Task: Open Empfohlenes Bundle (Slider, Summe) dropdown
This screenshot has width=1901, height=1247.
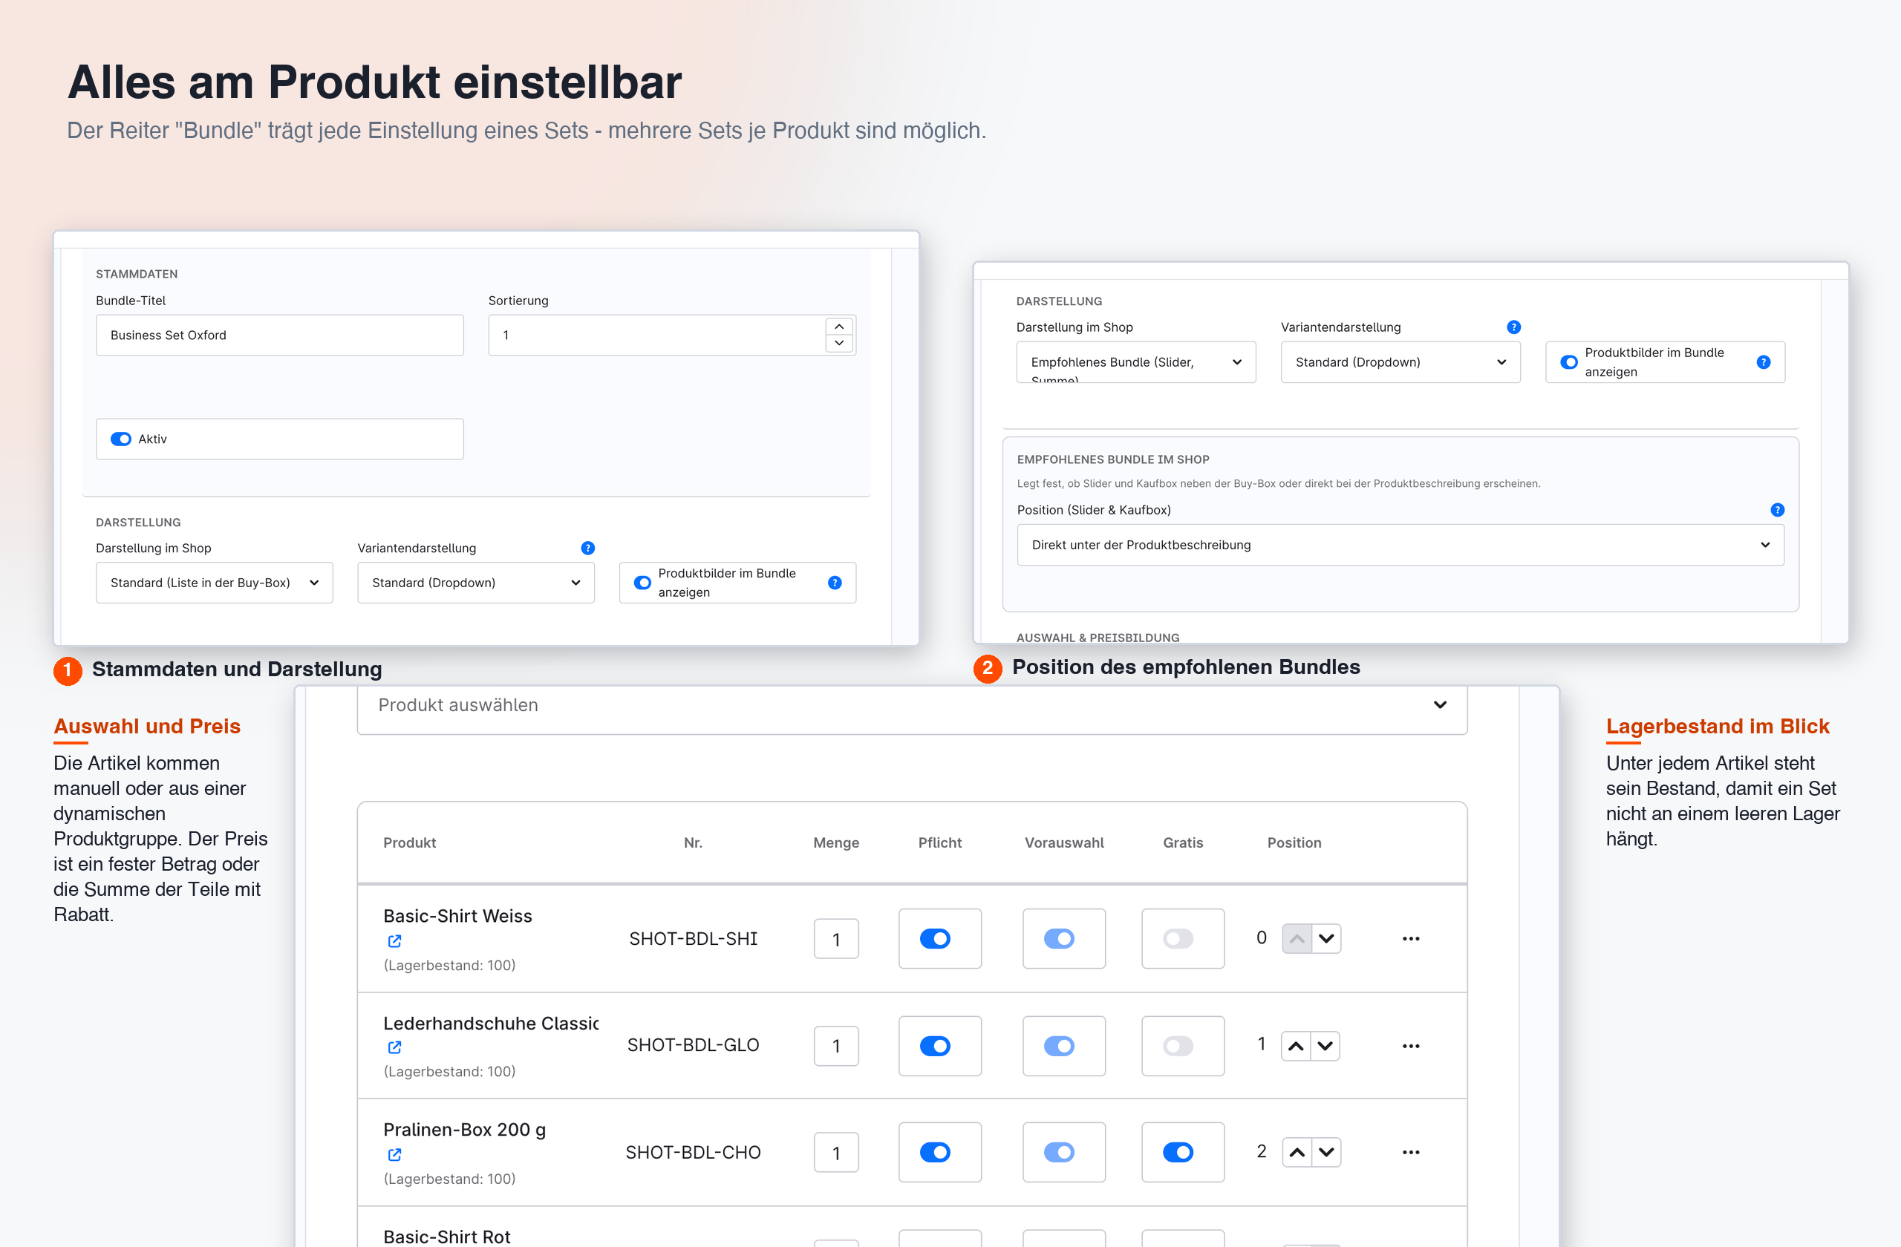Action: coord(1136,362)
